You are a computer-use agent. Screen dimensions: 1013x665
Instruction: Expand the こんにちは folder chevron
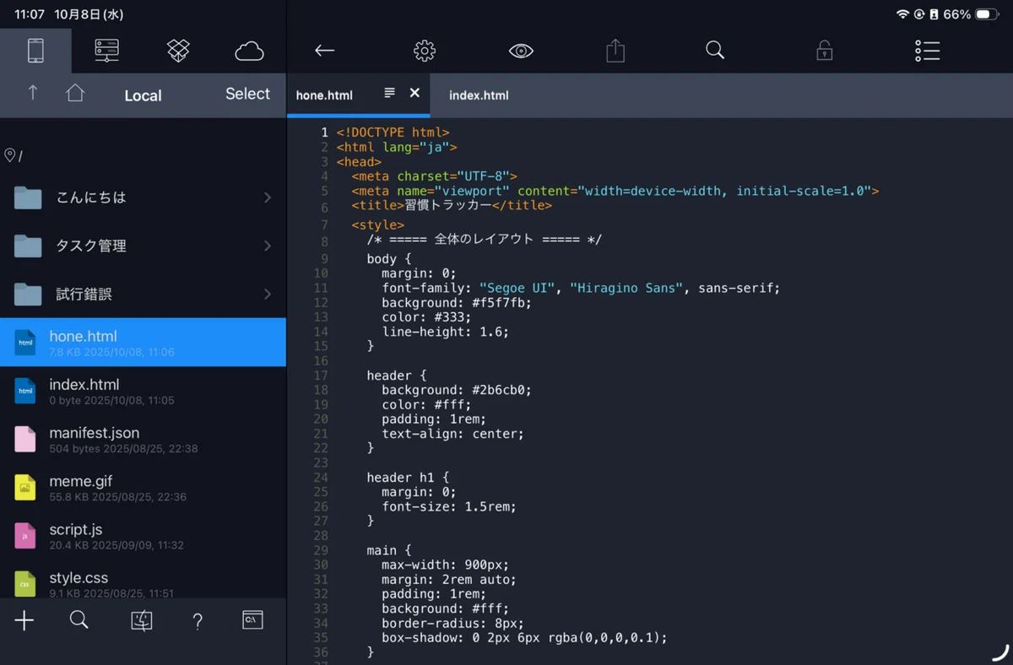[268, 197]
